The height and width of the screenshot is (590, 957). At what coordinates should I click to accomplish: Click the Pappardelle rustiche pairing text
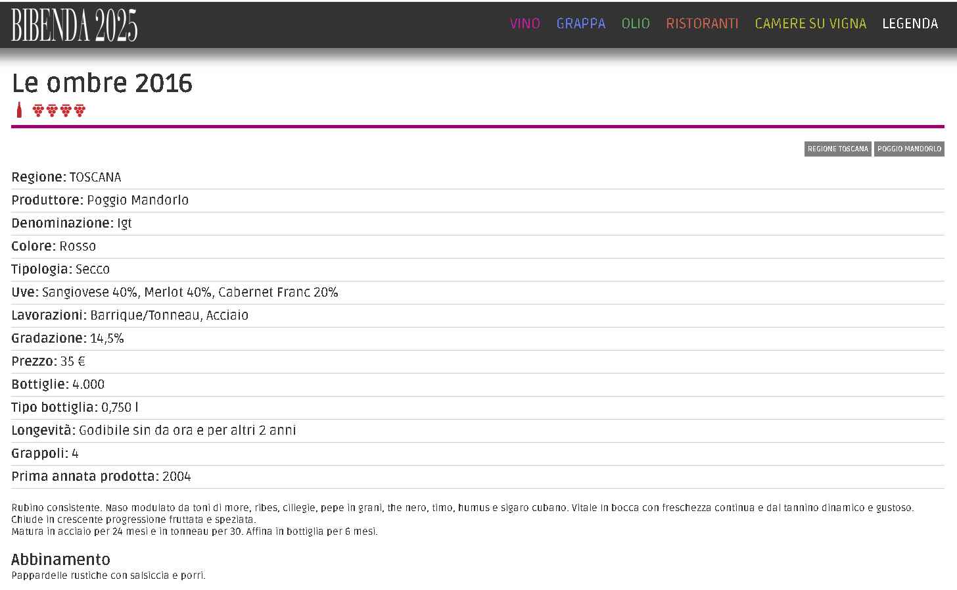tap(108, 576)
